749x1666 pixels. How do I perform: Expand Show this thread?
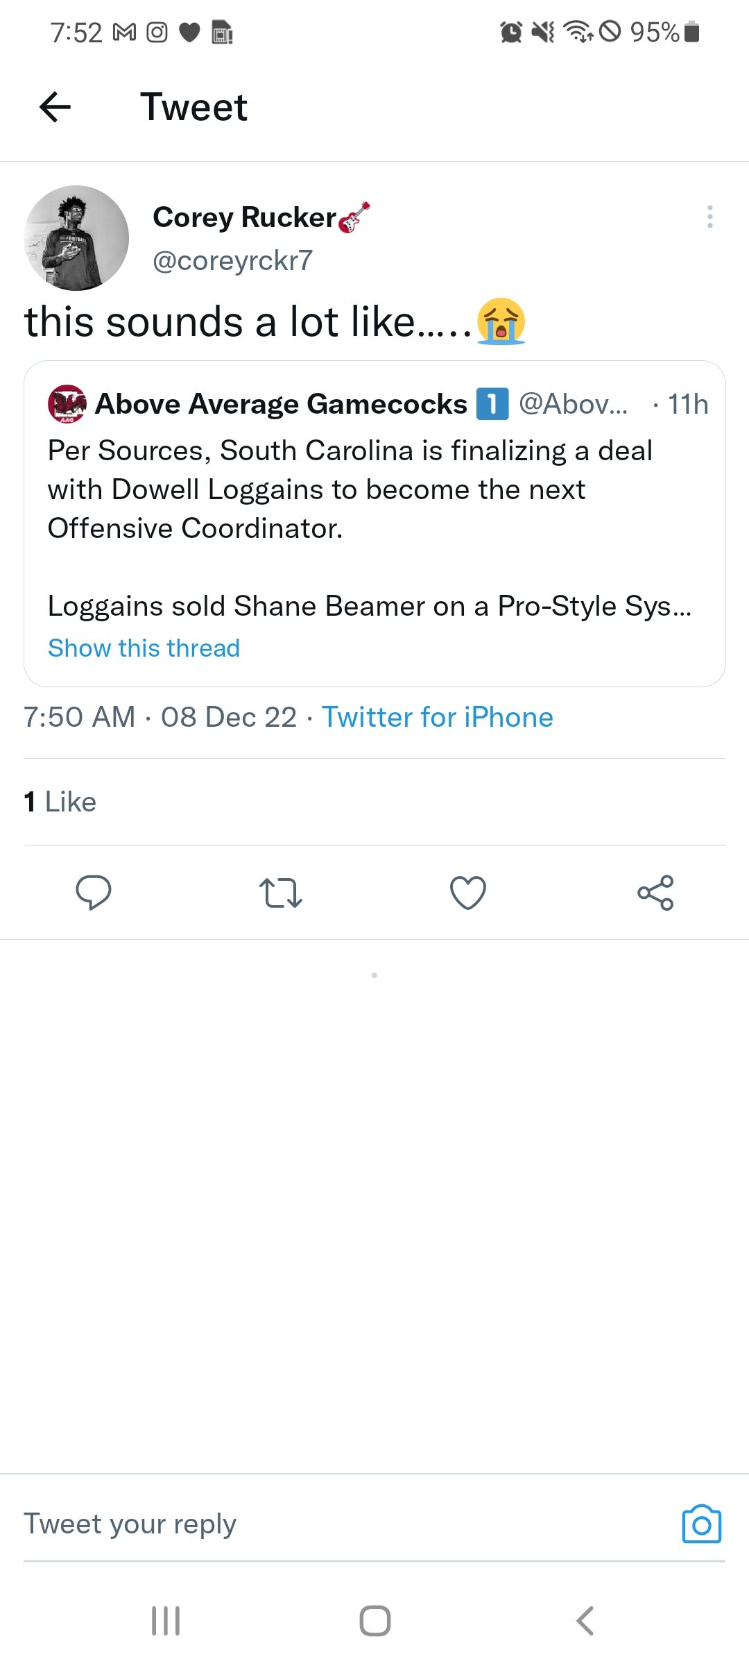coord(144,648)
